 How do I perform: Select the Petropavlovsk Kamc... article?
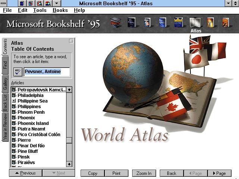pyautogui.click(x=39, y=89)
